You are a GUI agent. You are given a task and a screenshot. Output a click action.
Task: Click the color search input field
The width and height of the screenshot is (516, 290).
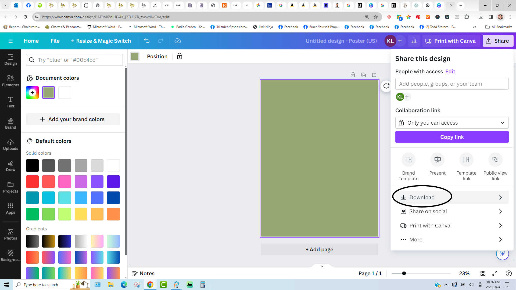pos(74,60)
